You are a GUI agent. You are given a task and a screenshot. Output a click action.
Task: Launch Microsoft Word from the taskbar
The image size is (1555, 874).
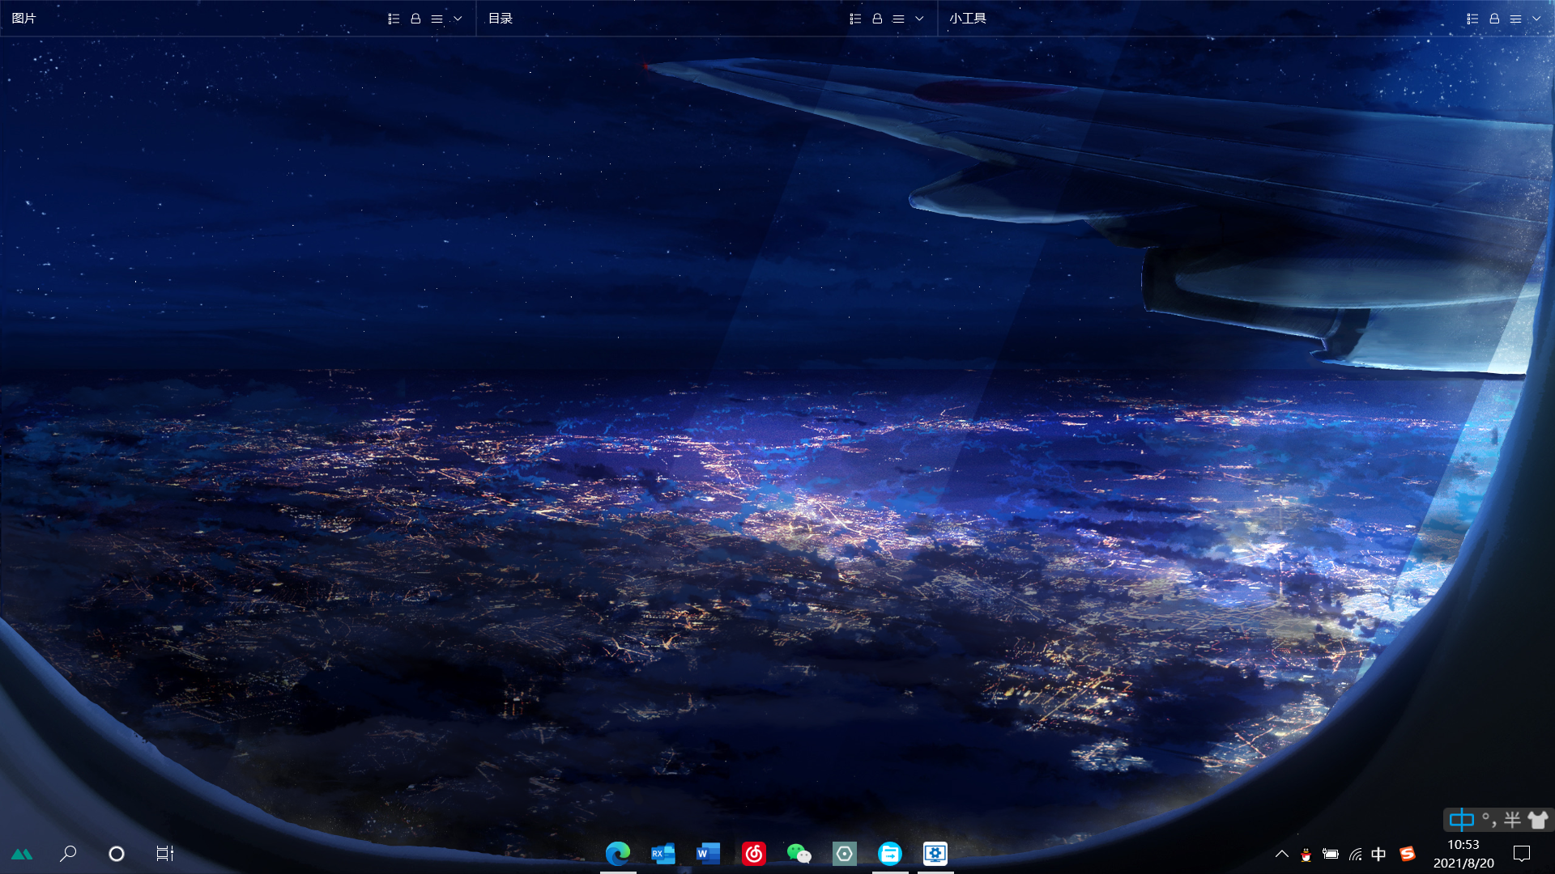click(x=708, y=853)
